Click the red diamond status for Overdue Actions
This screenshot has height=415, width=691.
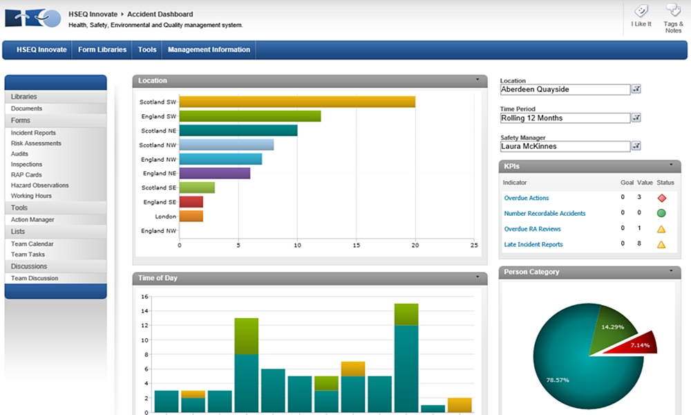pyautogui.click(x=663, y=197)
